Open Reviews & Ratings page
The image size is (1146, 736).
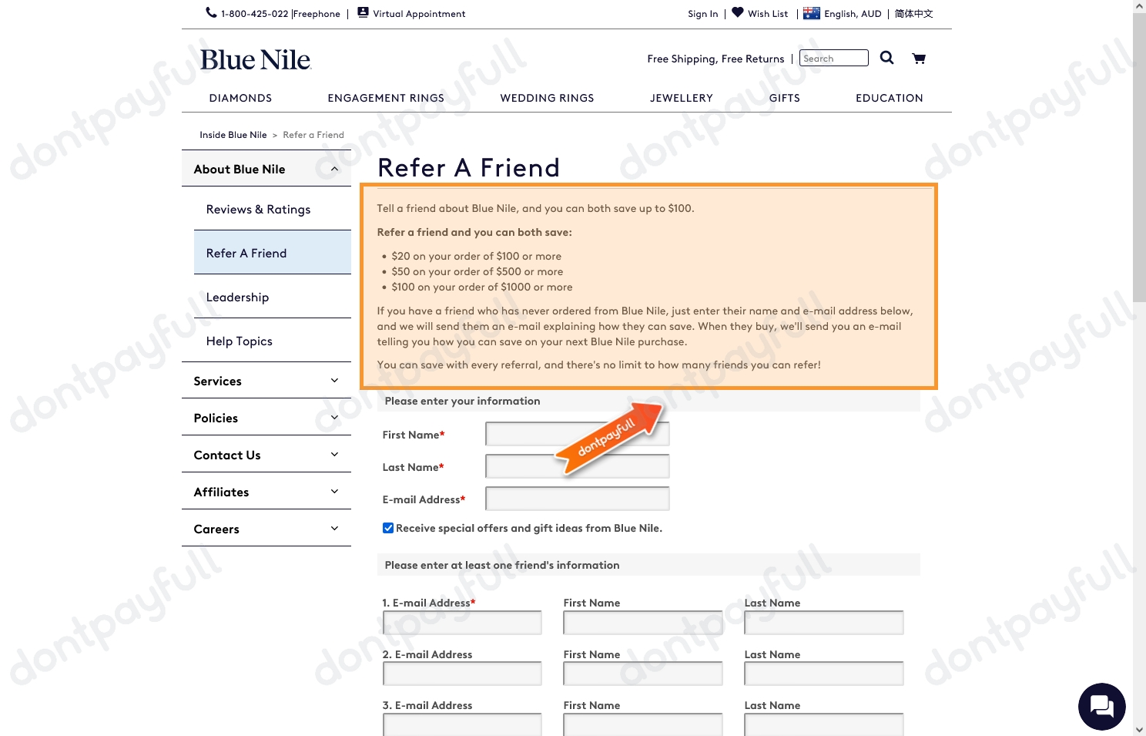(x=258, y=210)
